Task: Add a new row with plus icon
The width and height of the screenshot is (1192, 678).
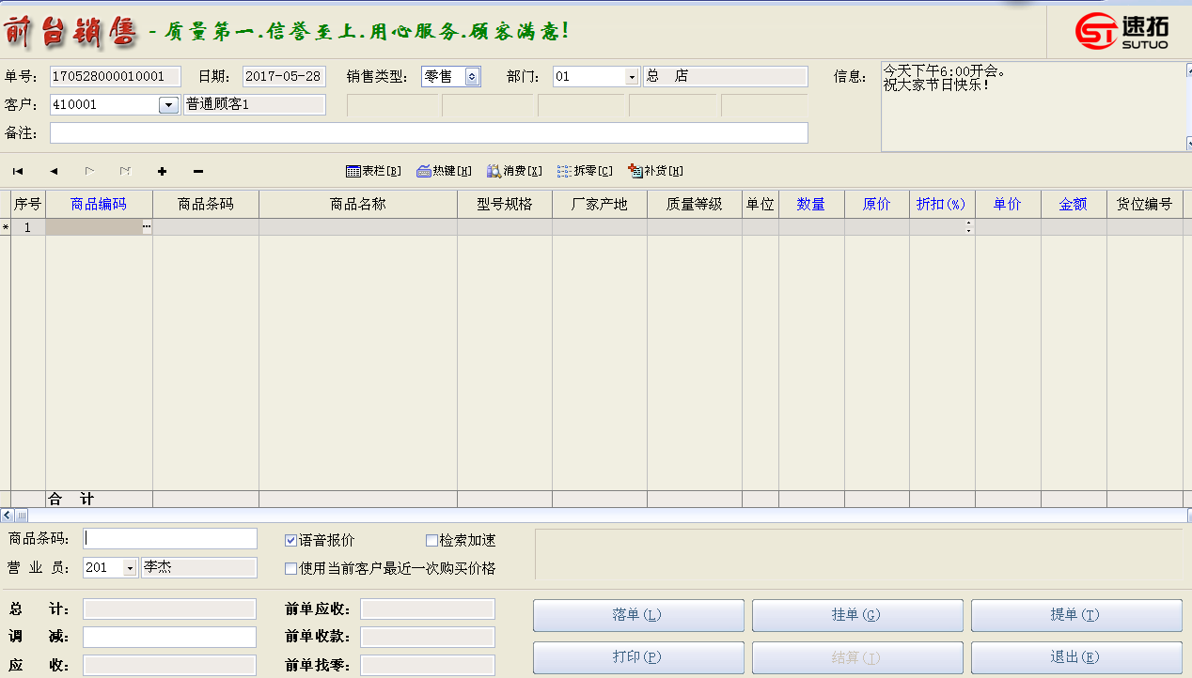Action: coord(162,171)
